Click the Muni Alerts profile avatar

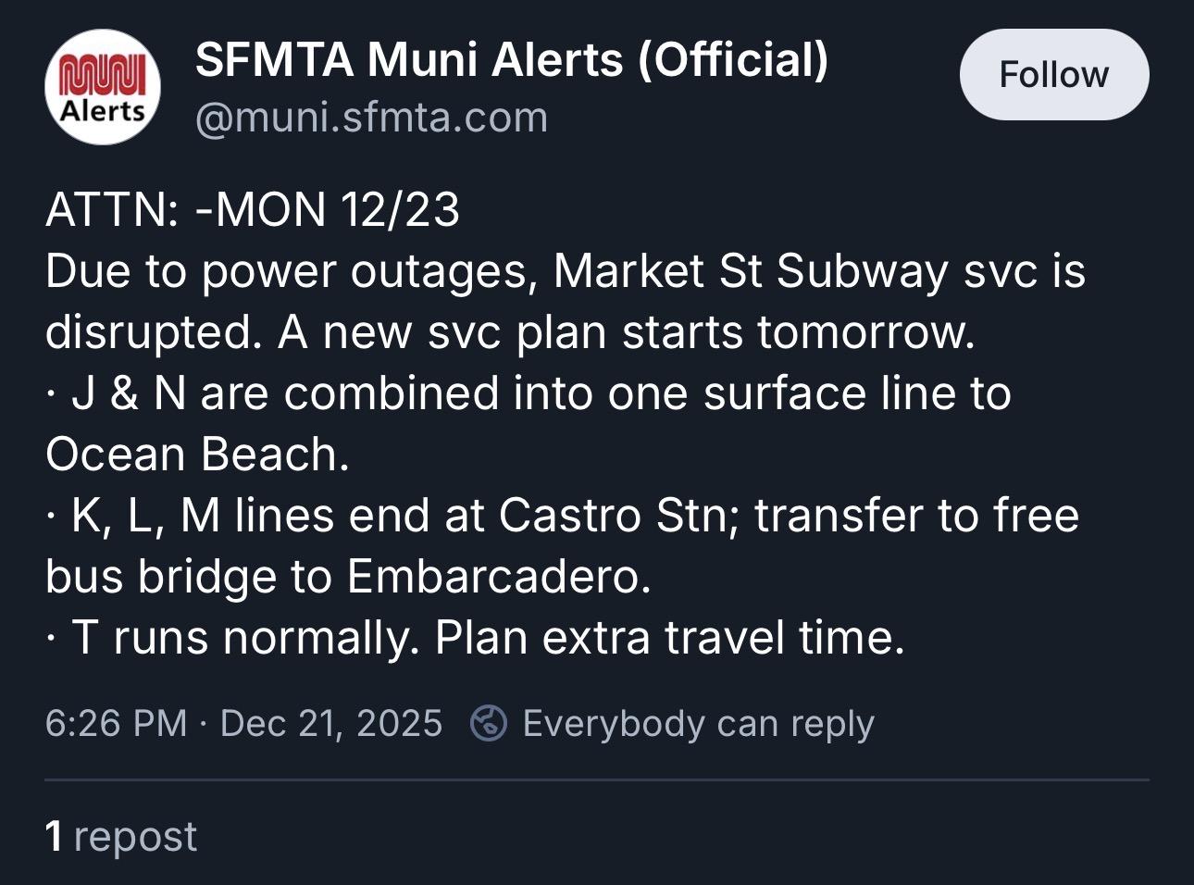click(103, 88)
